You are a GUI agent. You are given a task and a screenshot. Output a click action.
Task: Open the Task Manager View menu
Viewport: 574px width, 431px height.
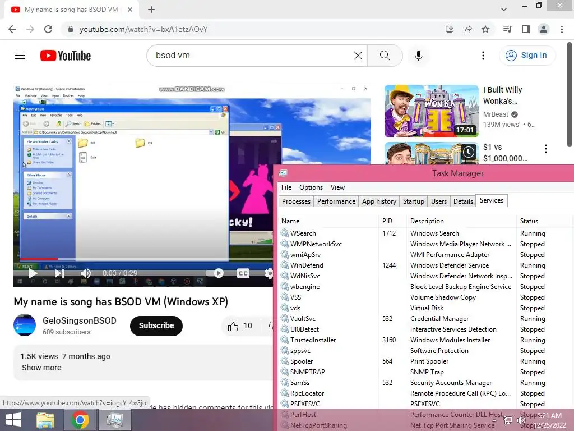click(x=337, y=187)
